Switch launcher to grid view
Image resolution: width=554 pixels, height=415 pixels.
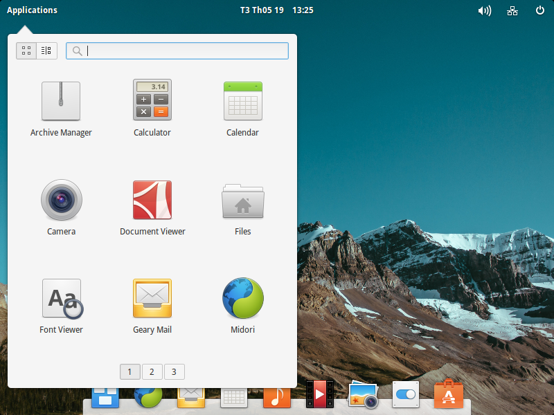click(x=26, y=50)
